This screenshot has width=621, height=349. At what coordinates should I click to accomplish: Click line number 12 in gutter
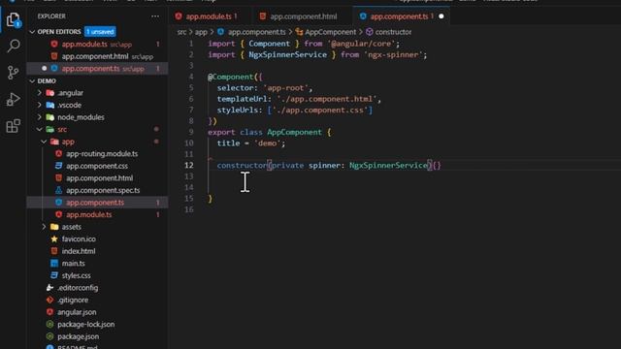189,166
